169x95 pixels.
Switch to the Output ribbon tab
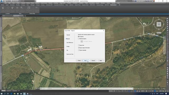click(38, 5)
